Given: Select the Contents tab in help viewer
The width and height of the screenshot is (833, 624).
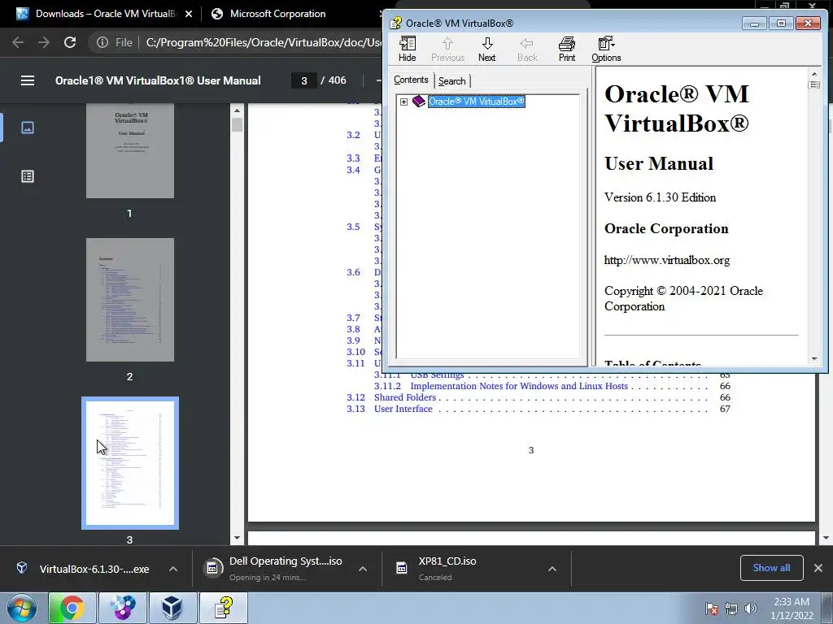Looking at the screenshot, I should [411, 80].
